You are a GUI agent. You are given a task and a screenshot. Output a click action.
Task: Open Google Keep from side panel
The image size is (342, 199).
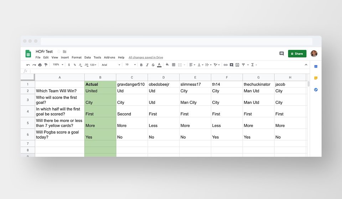pos(316,78)
